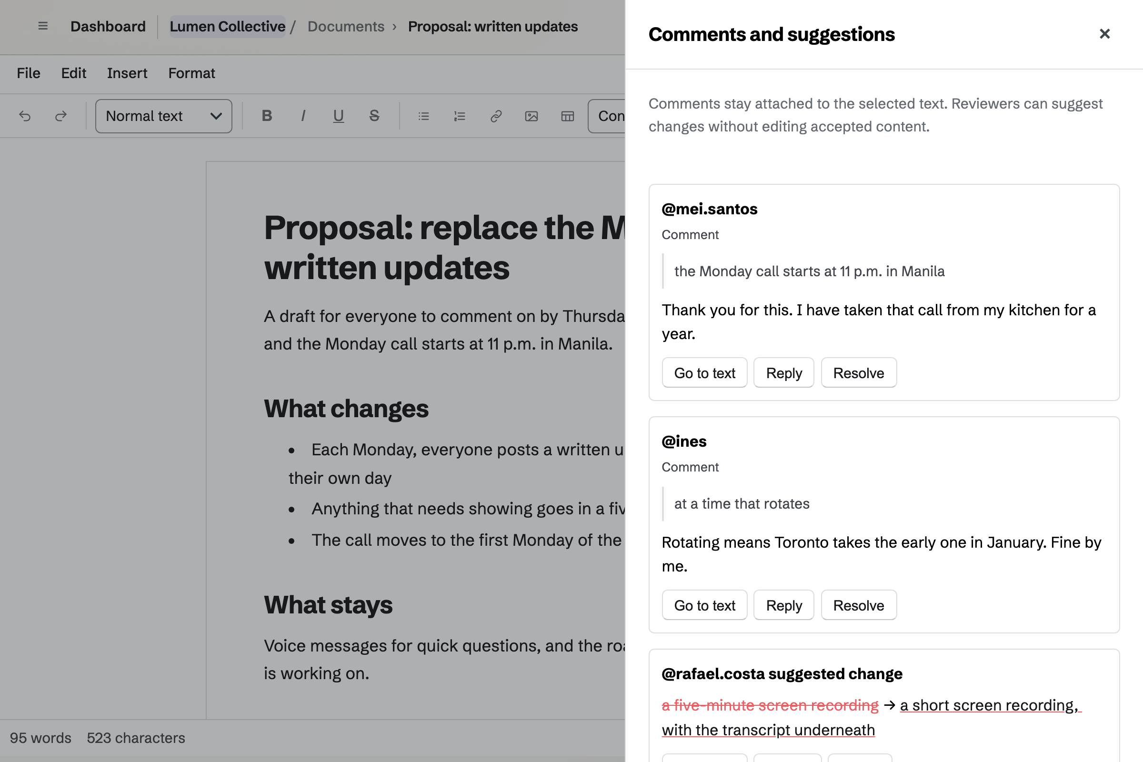Insert a bulleted list
1143x762 pixels.
pos(424,116)
